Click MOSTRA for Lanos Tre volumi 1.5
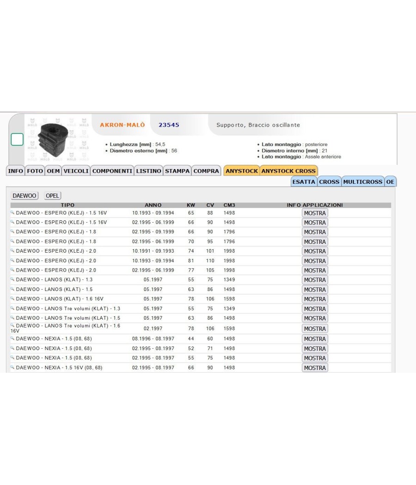Image resolution: width=416 pixels, height=485 pixels. pos(315,318)
